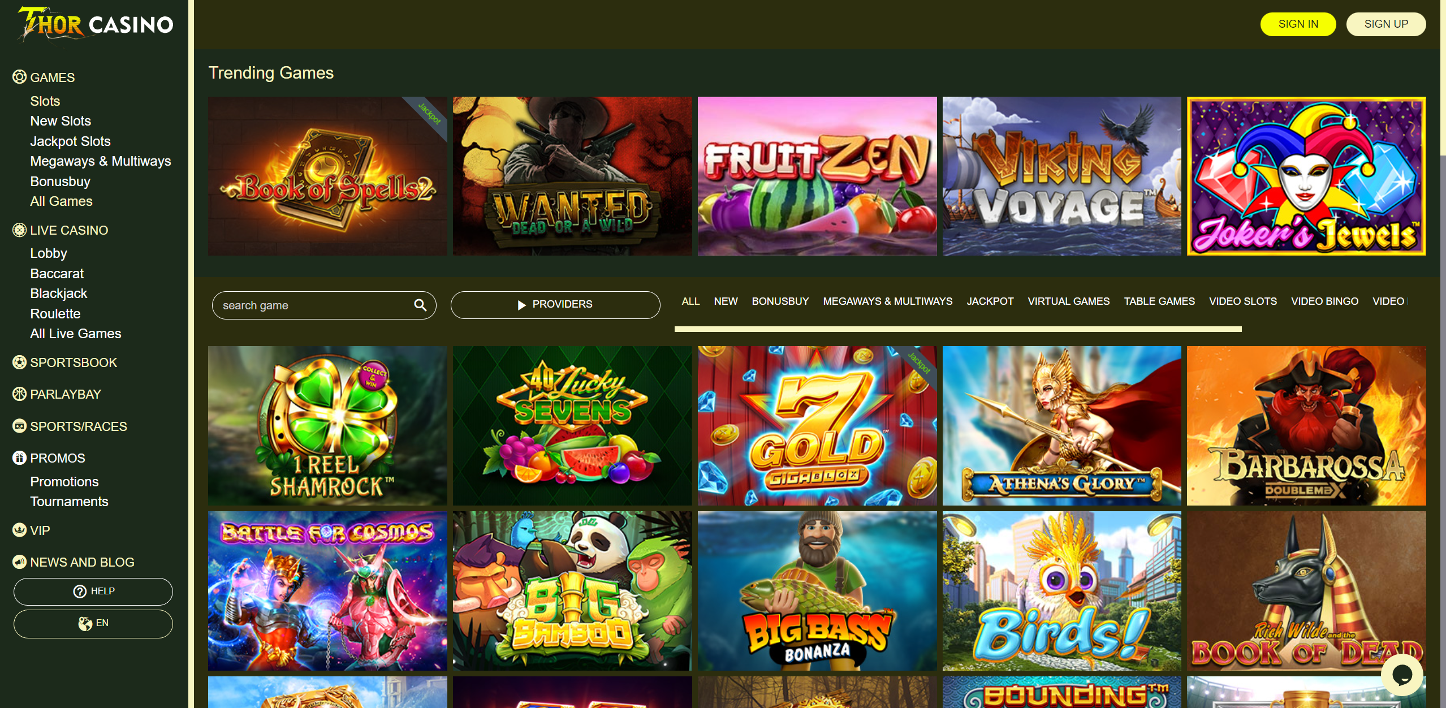The height and width of the screenshot is (708, 1446).
Task: Click the Sign Up button
Action: pos(1385,24)
